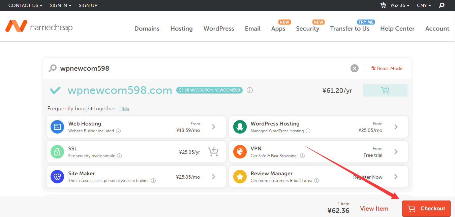
Task: Click the SSL padlock icon
Action: point(57,152)
